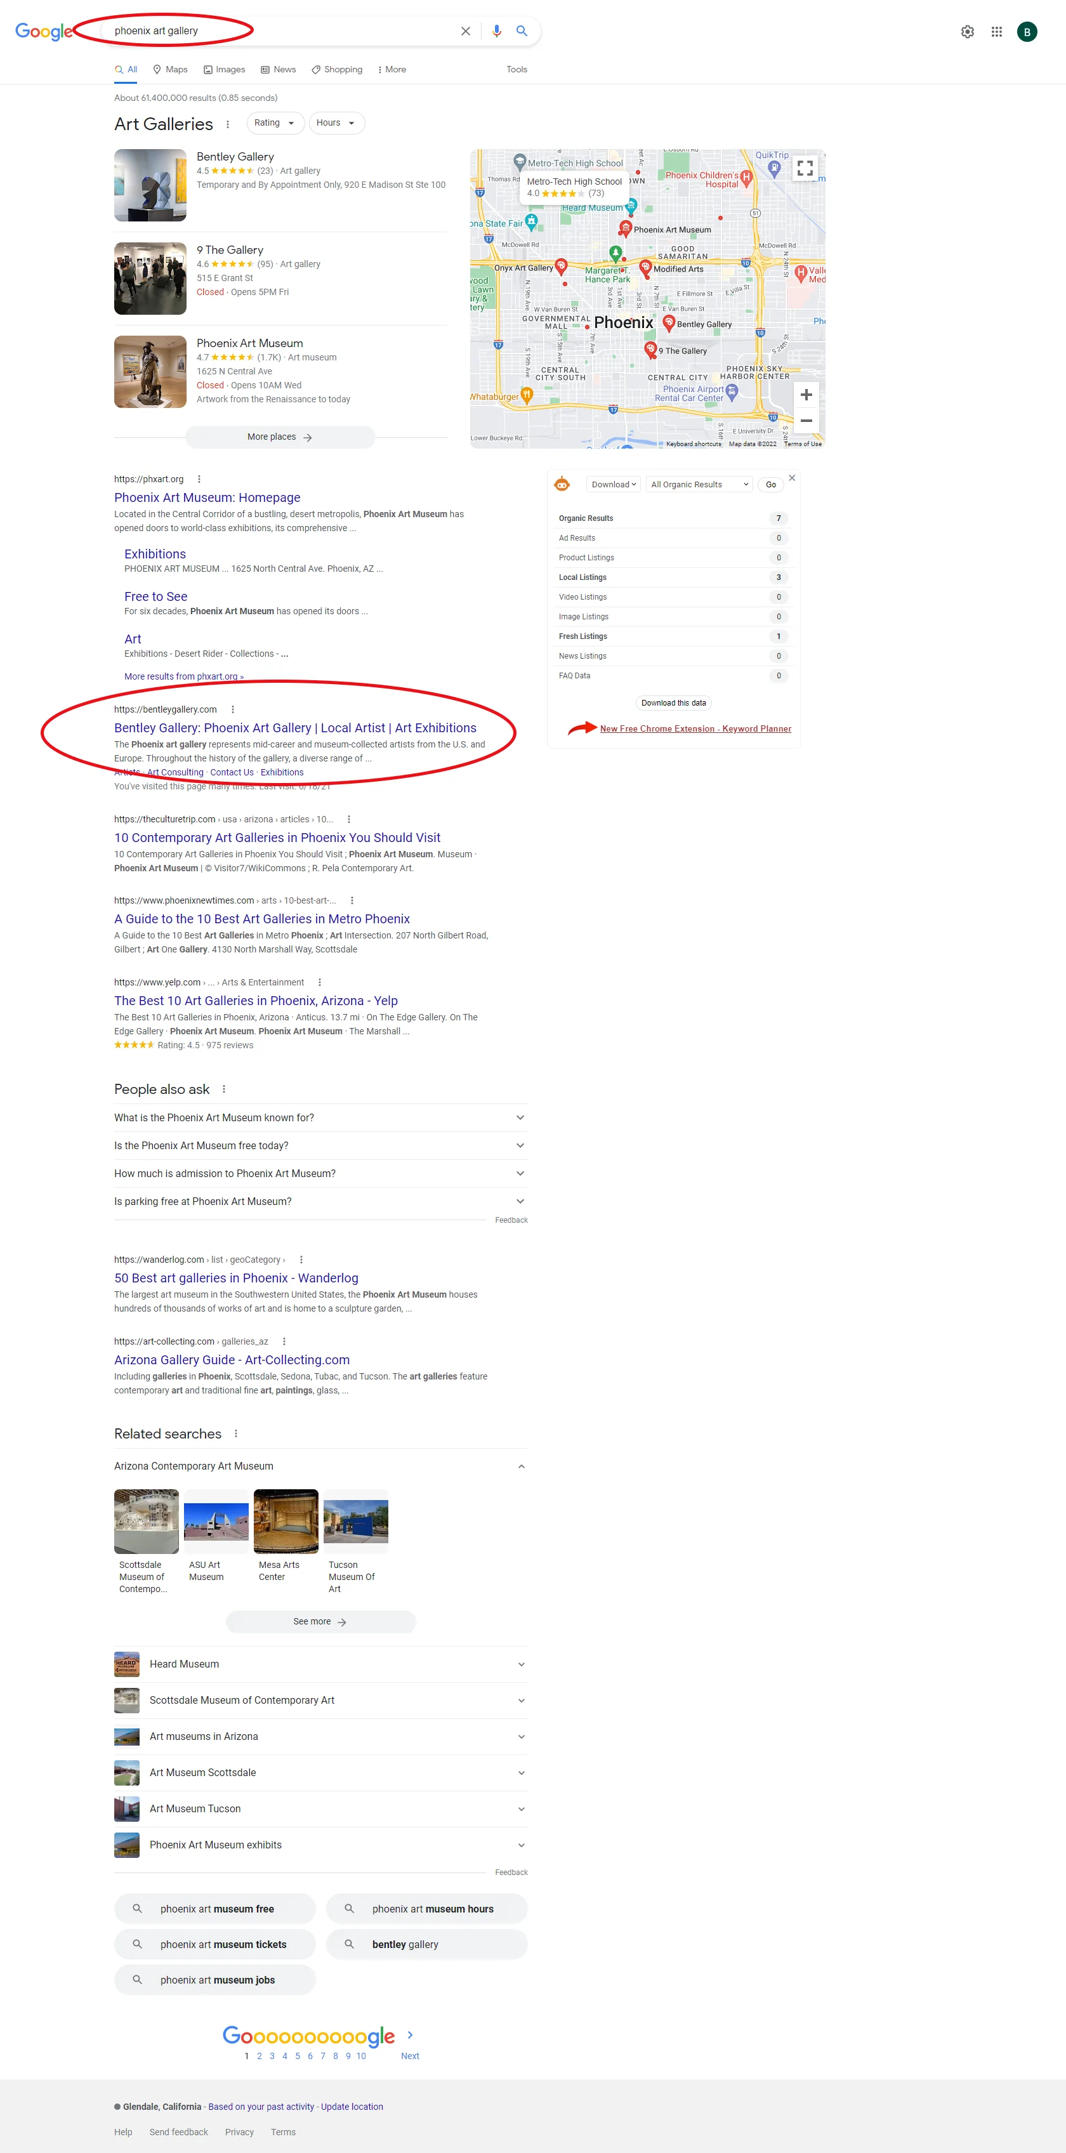Switch to the News search tab

279,69
